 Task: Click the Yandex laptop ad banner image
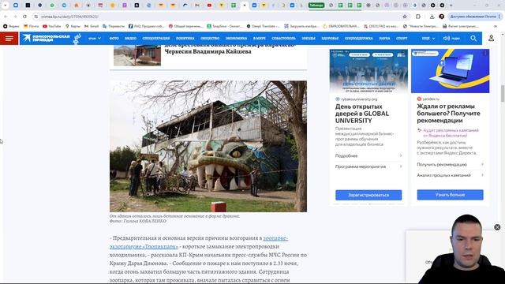[451, 71]
